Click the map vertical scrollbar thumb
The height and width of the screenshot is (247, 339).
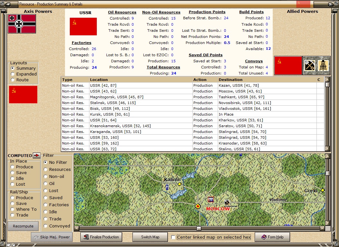click(x=328, y=173)
